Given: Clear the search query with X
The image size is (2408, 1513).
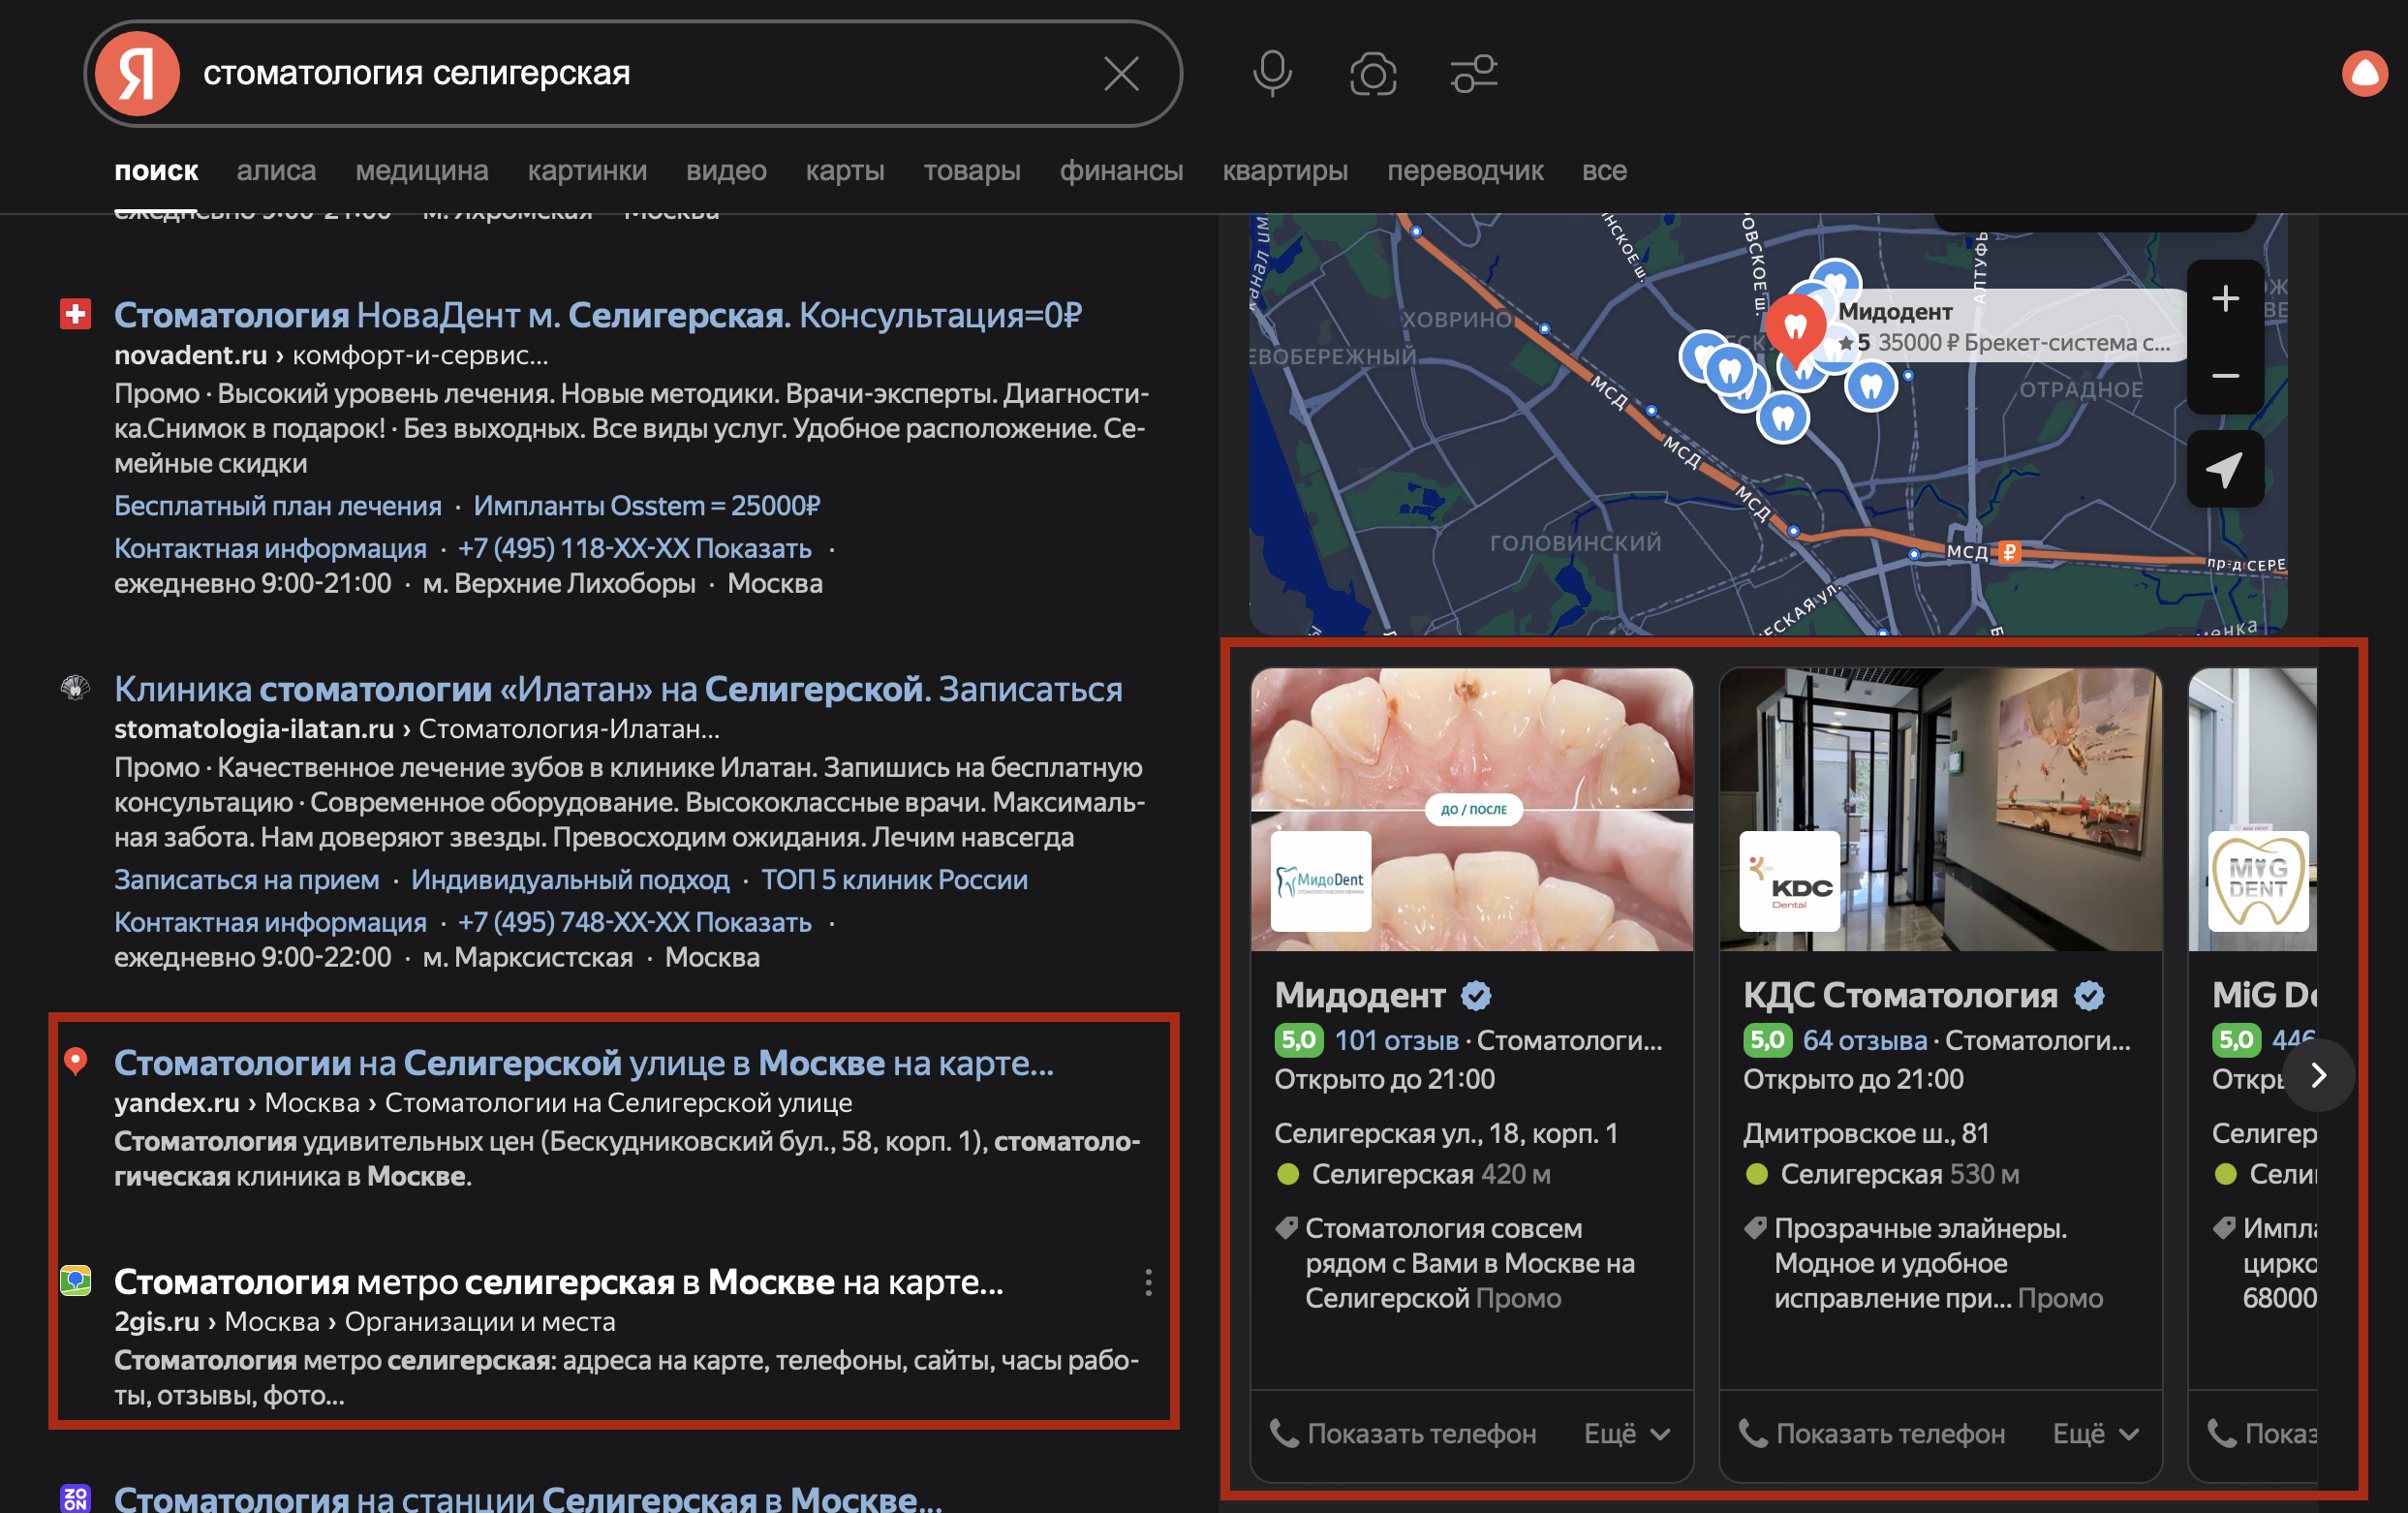Looking at the screenshot, I should (x=1120, y=73).
